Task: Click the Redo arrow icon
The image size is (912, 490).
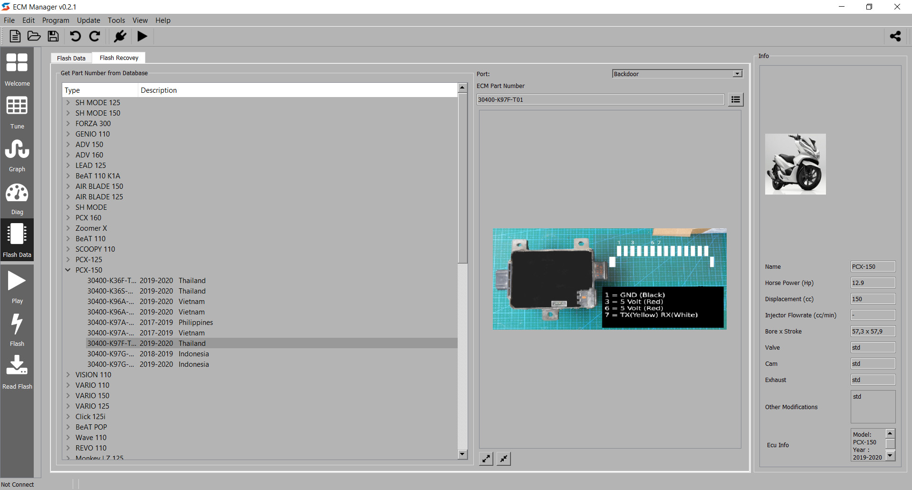Action: (95, 36)
